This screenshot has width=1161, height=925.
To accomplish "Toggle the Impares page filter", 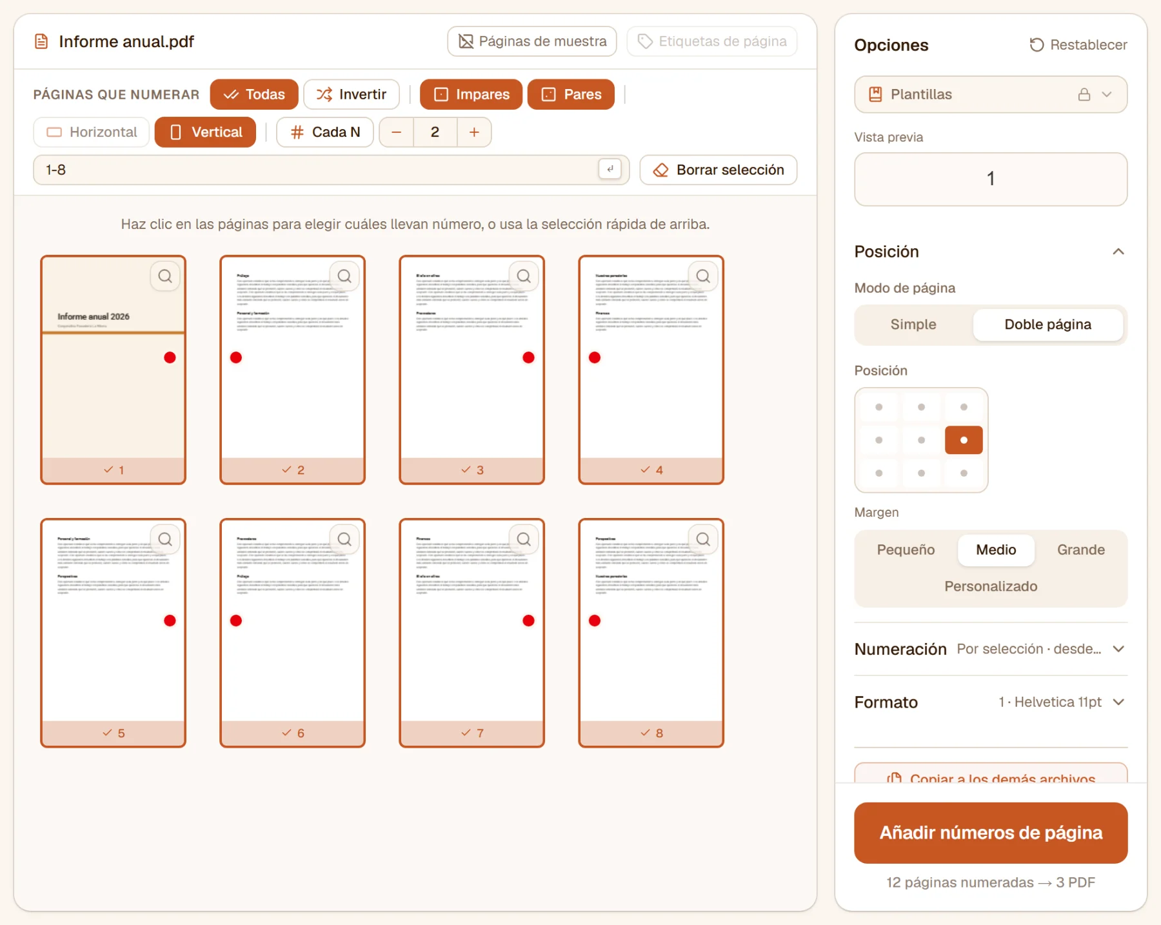I will (471, 95).
